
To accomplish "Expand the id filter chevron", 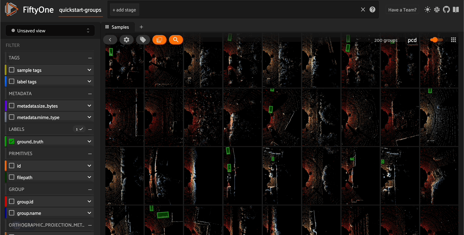I will (89, 166).
